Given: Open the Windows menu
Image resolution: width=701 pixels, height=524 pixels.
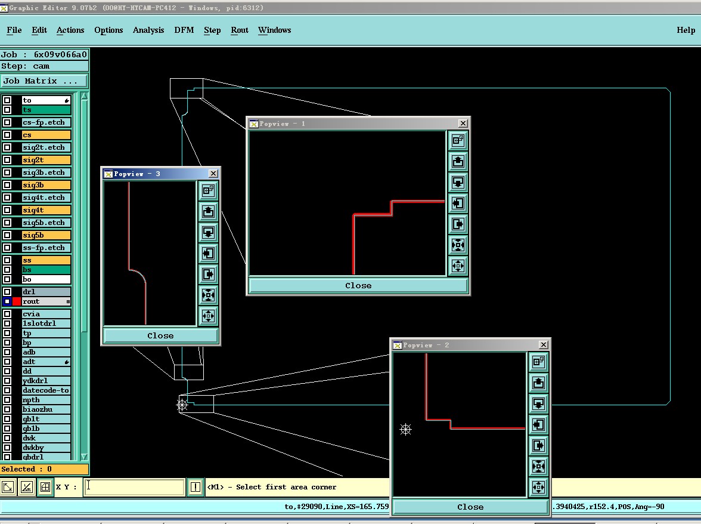Looking at the screenshot, I should click(274, 30).
